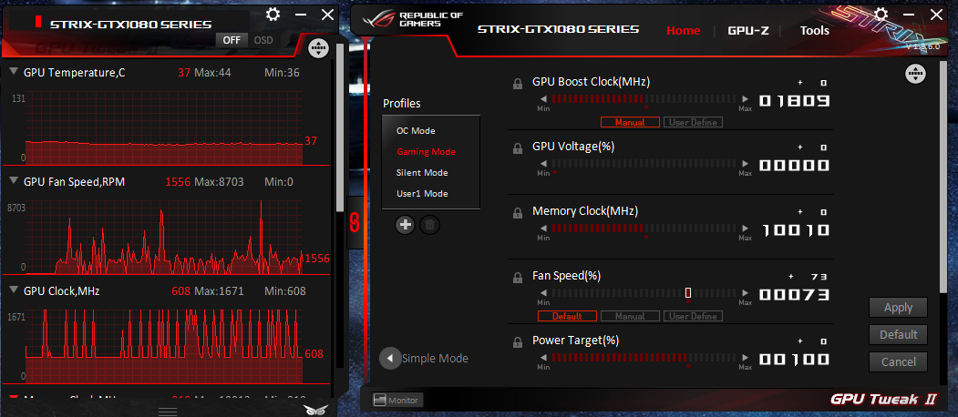Switch monitor overlay to OSD
This screenshot has width=958, height=417.
(x=264, y=40)
